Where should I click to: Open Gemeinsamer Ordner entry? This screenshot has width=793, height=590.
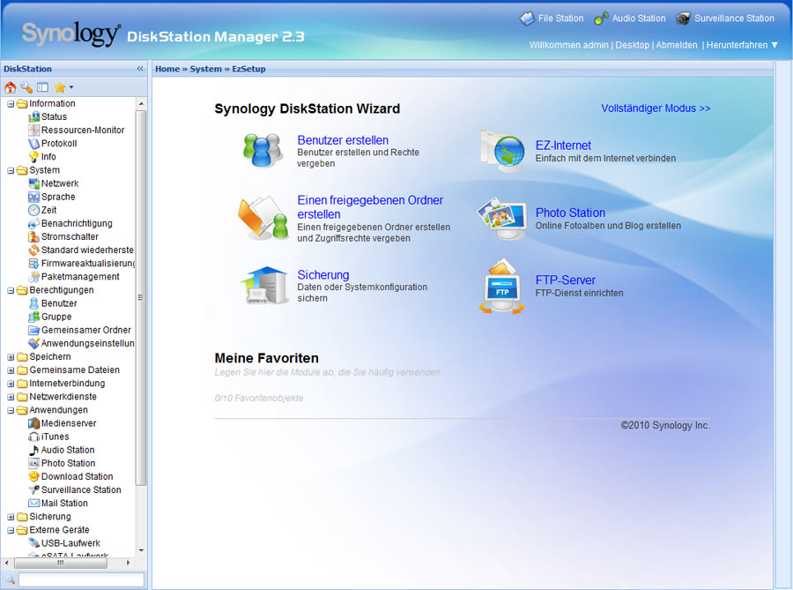[80, 330]
